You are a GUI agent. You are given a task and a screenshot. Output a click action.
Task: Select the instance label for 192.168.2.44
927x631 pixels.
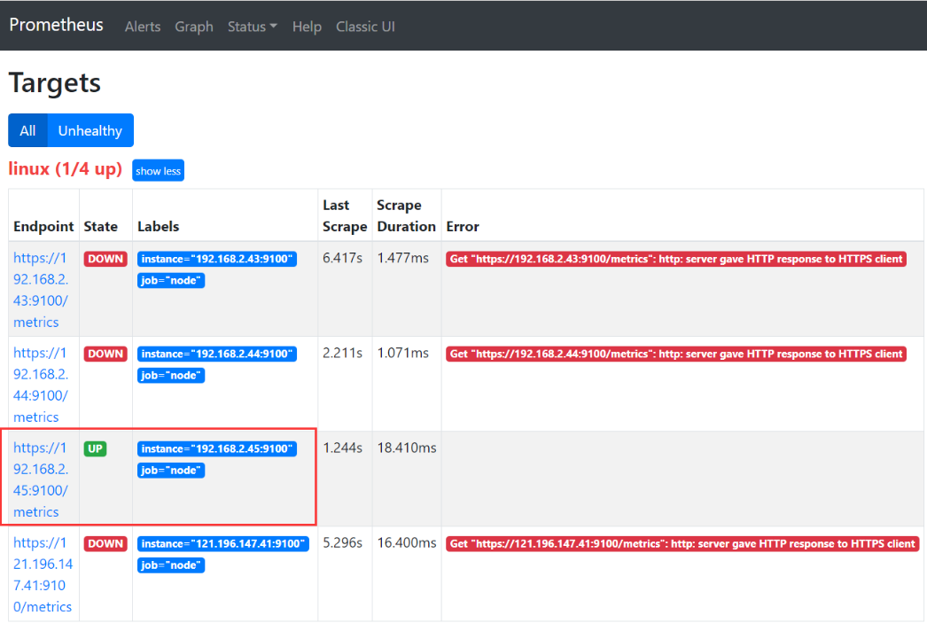216,354
